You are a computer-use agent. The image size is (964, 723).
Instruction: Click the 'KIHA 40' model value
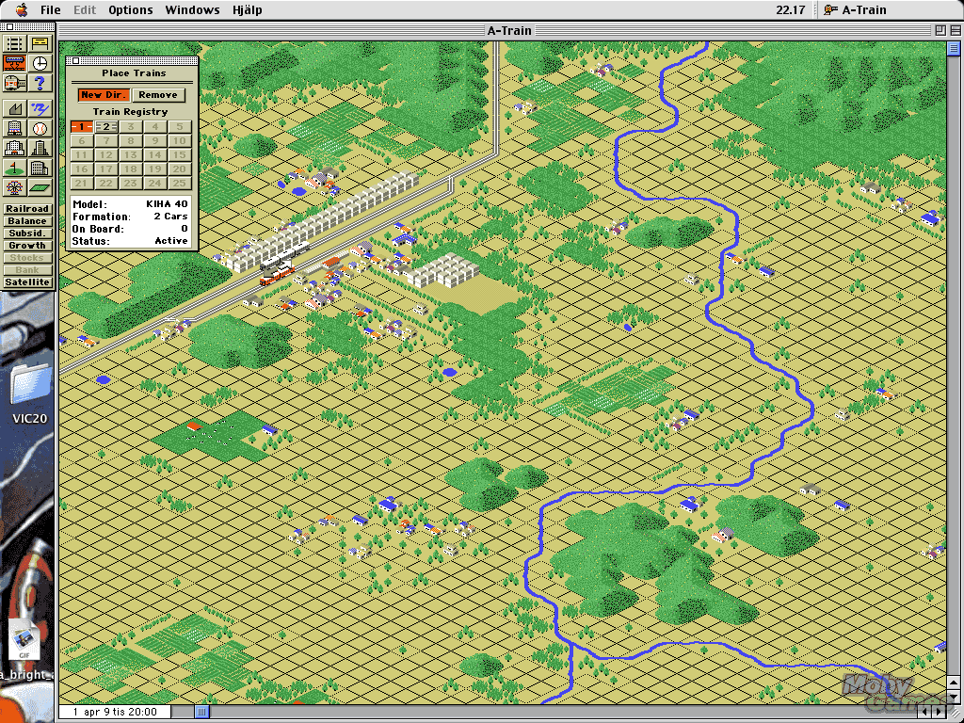click(x=167, y=204)
